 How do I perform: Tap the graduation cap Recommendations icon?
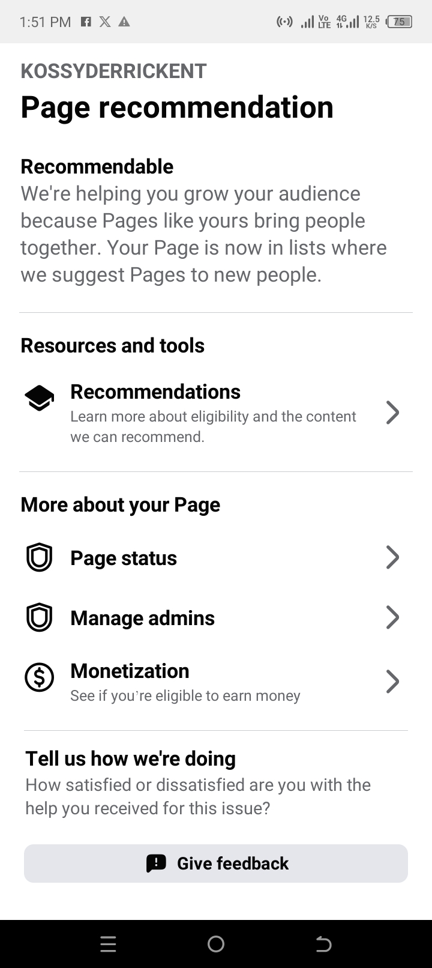pos(39,398)
